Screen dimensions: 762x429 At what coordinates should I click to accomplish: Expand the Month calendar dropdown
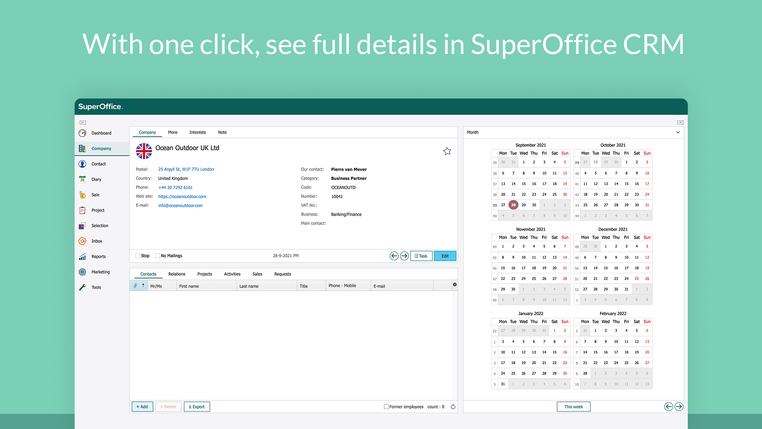coord(678,131)
